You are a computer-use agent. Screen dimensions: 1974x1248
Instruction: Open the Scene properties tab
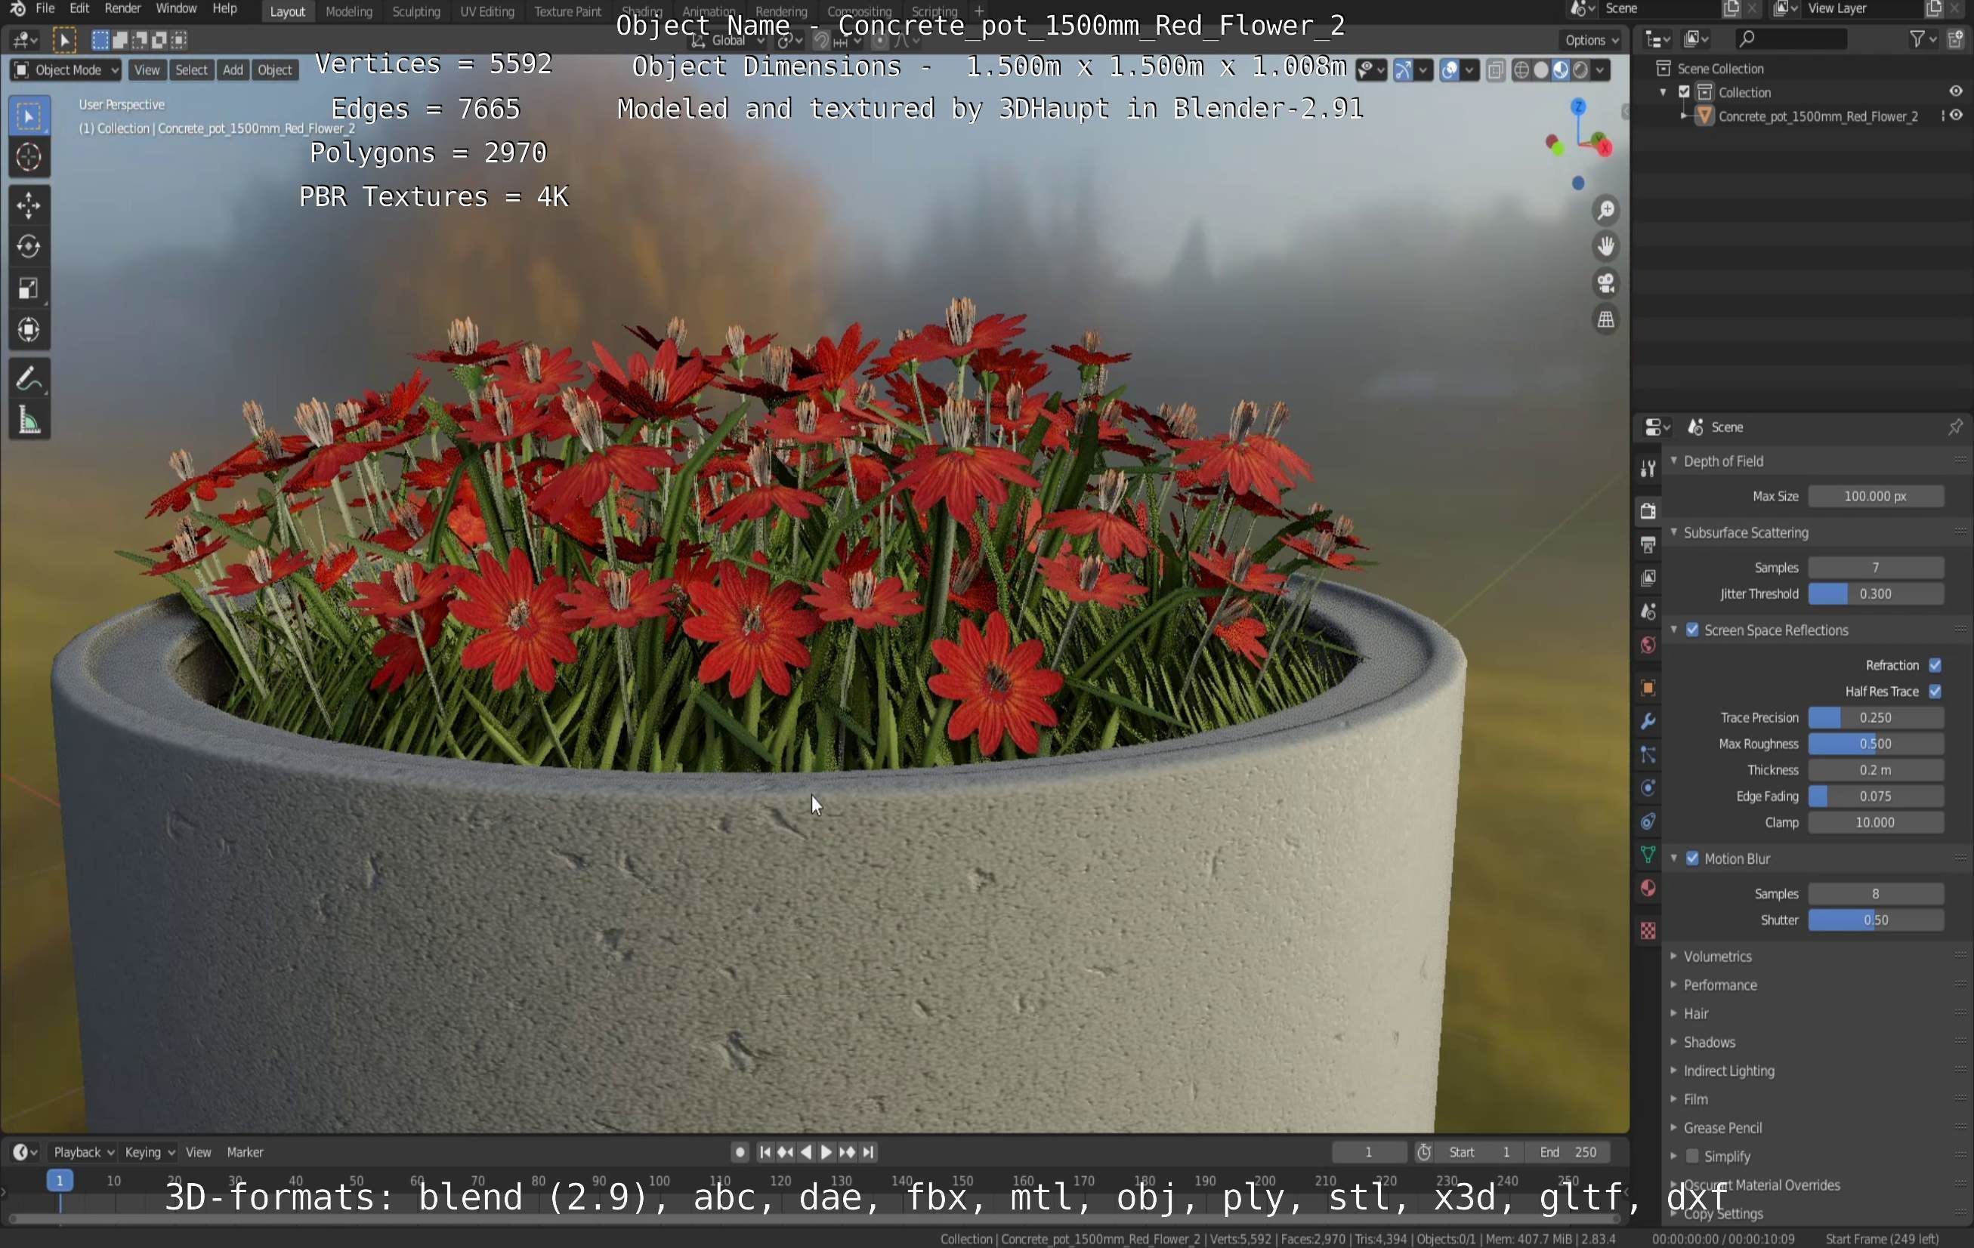[x=1648, y=612]
